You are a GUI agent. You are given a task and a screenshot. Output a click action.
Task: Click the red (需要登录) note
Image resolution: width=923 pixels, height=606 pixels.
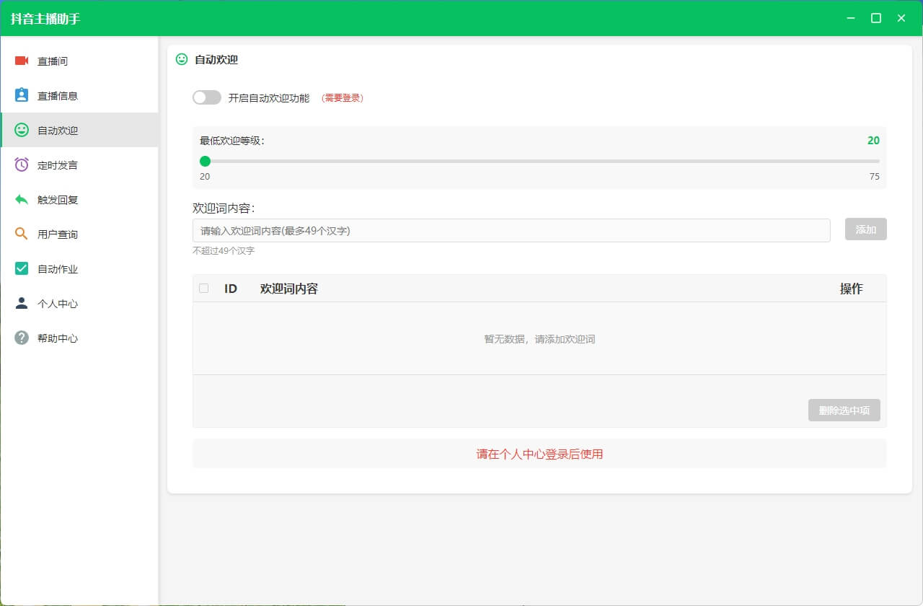tap(343, 98)
